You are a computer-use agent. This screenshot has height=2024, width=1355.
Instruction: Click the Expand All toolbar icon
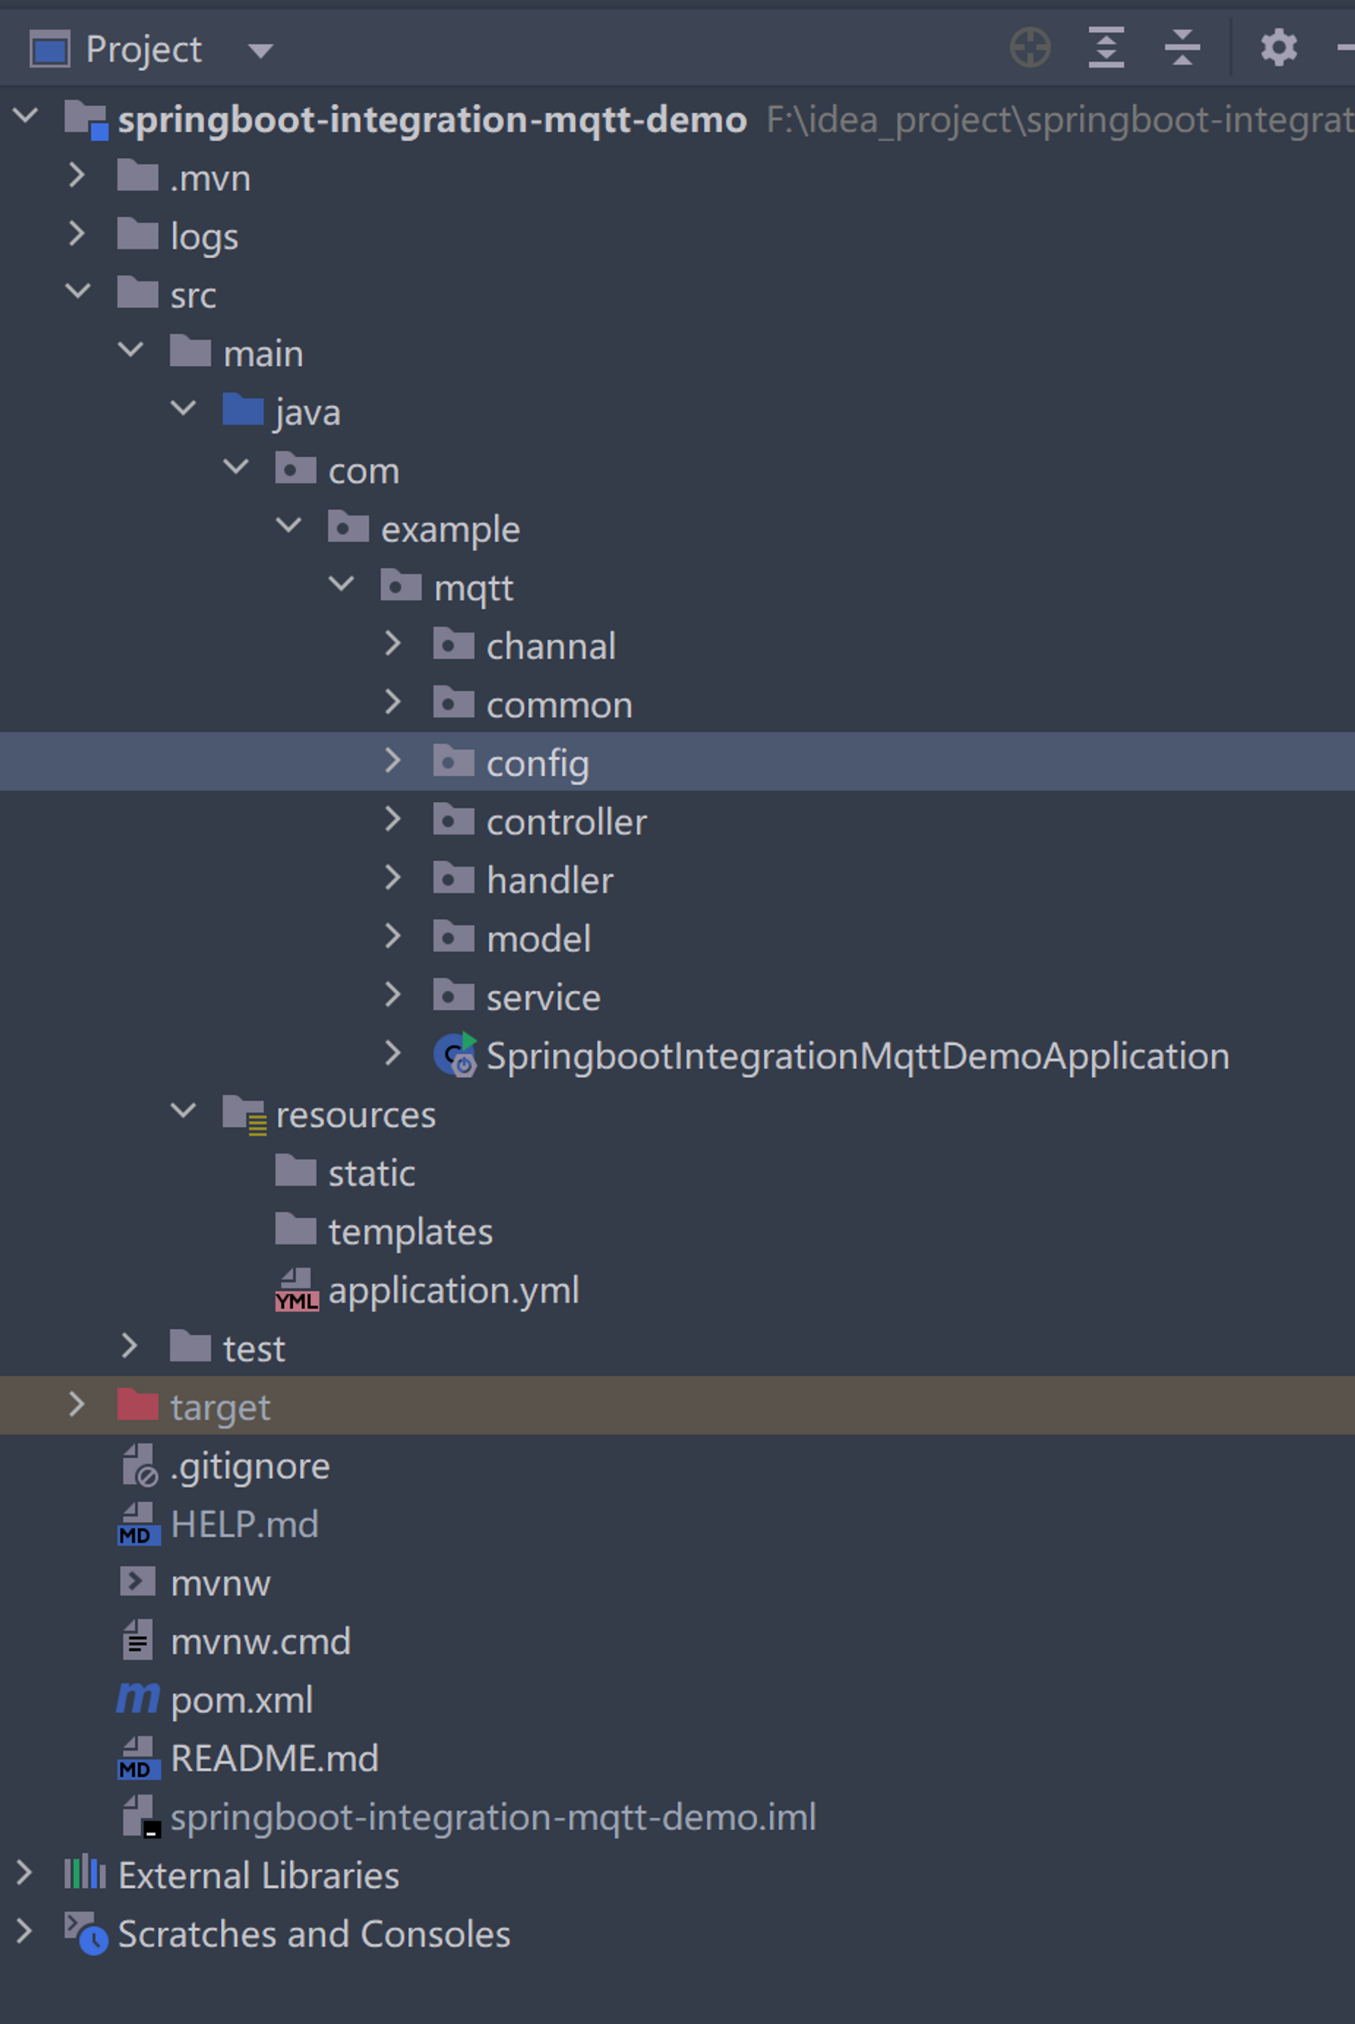coord(1106,47)
